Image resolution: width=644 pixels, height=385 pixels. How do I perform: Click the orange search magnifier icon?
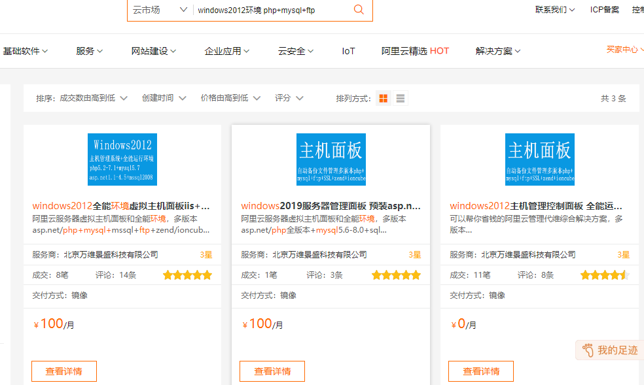coord(359,9)
